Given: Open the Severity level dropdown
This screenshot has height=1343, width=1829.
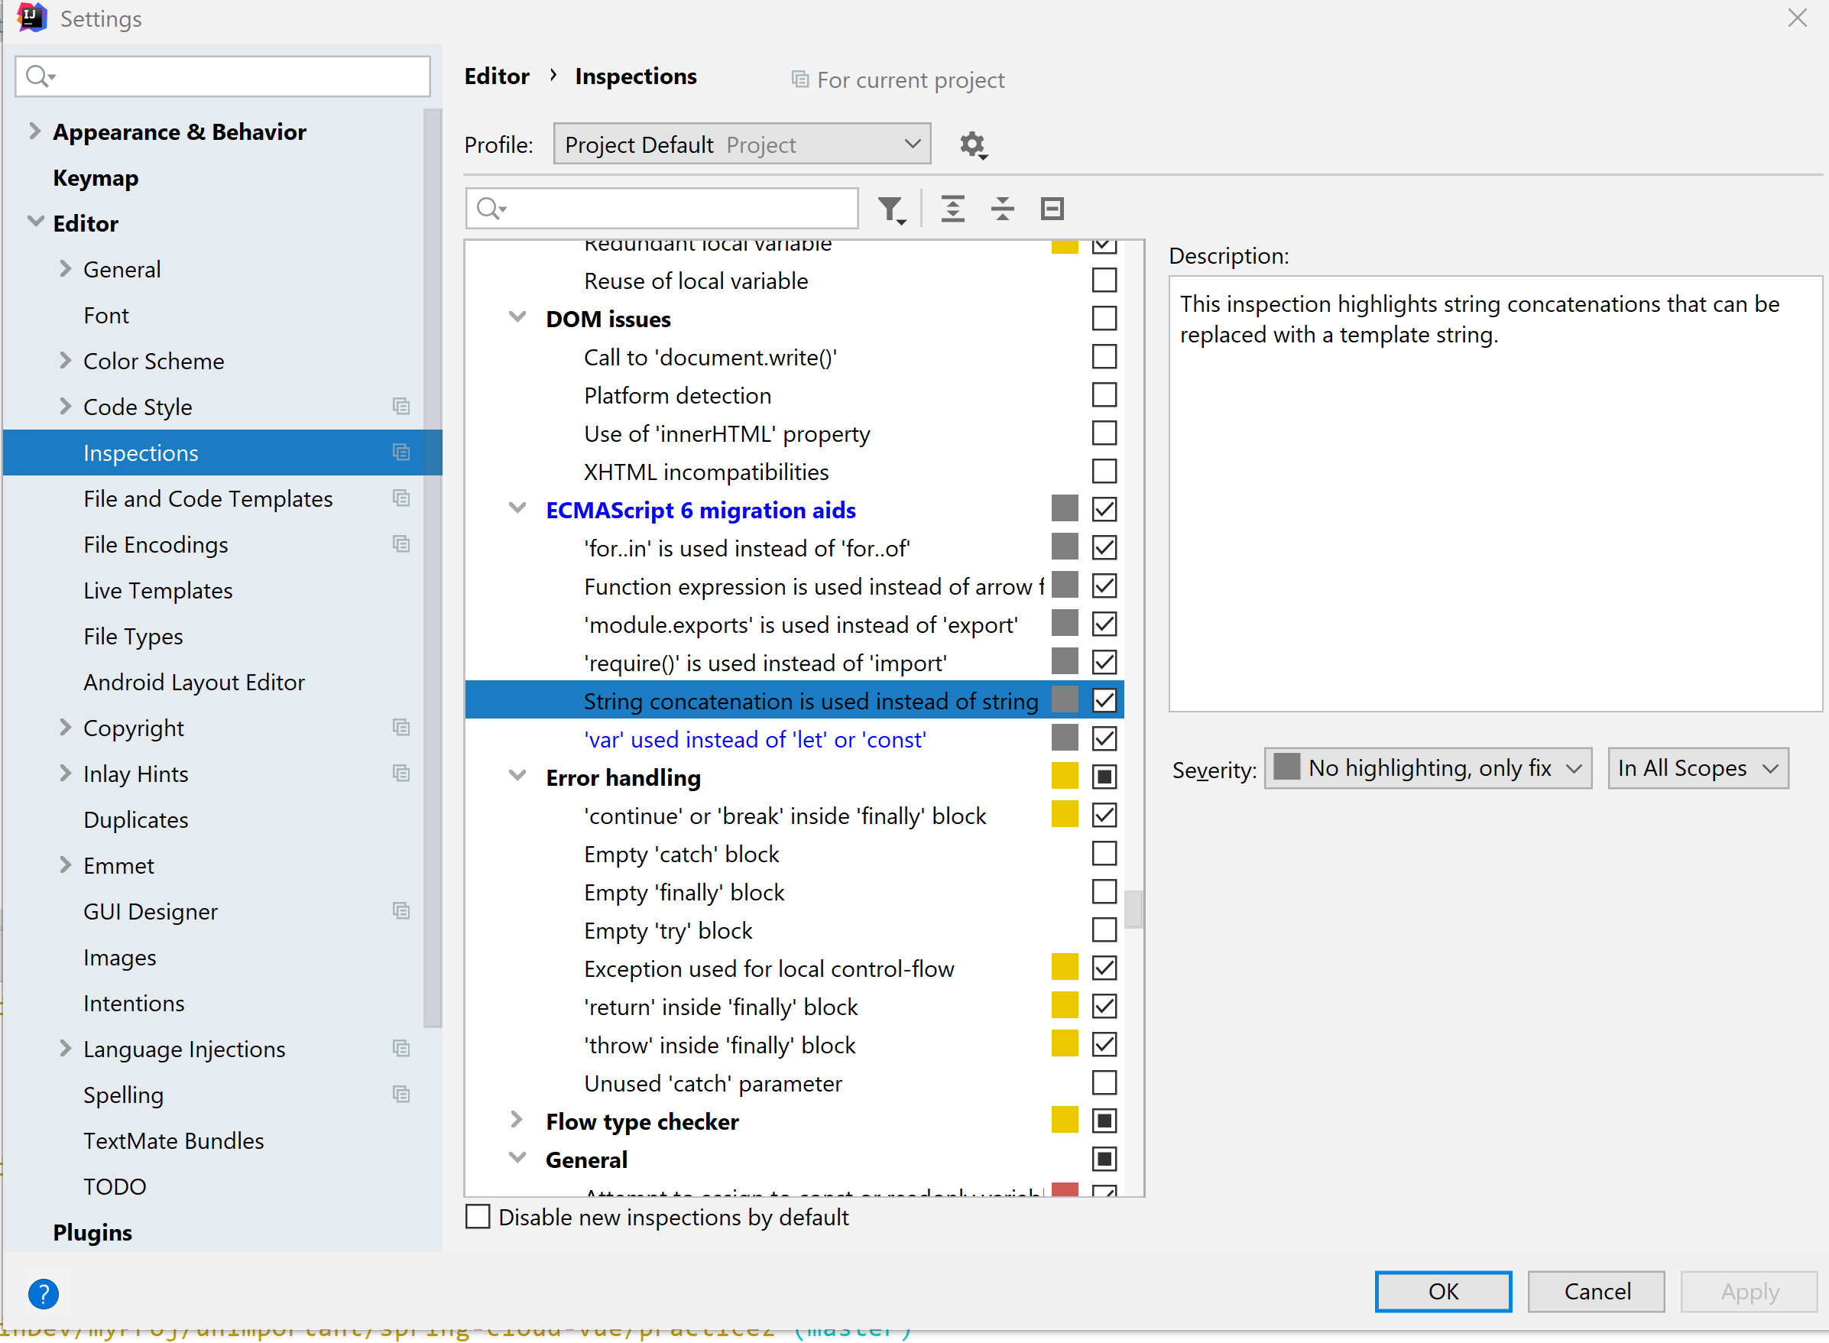Looking at the screenshot, I should tap(1428, 768).
